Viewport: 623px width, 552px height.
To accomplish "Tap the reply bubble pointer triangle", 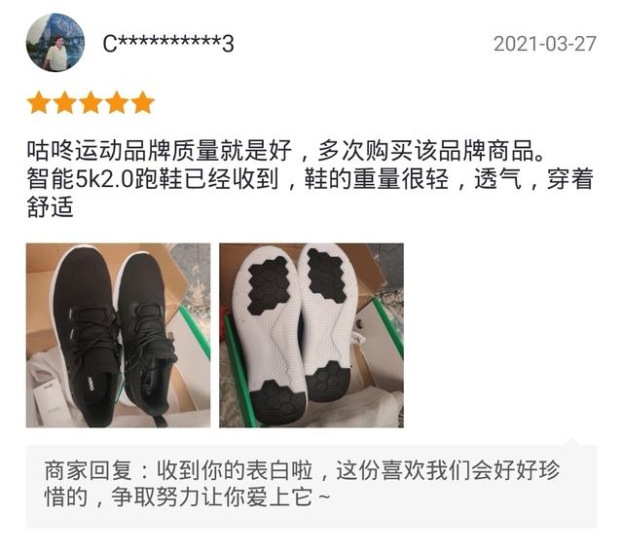I will tap(571, 442).
